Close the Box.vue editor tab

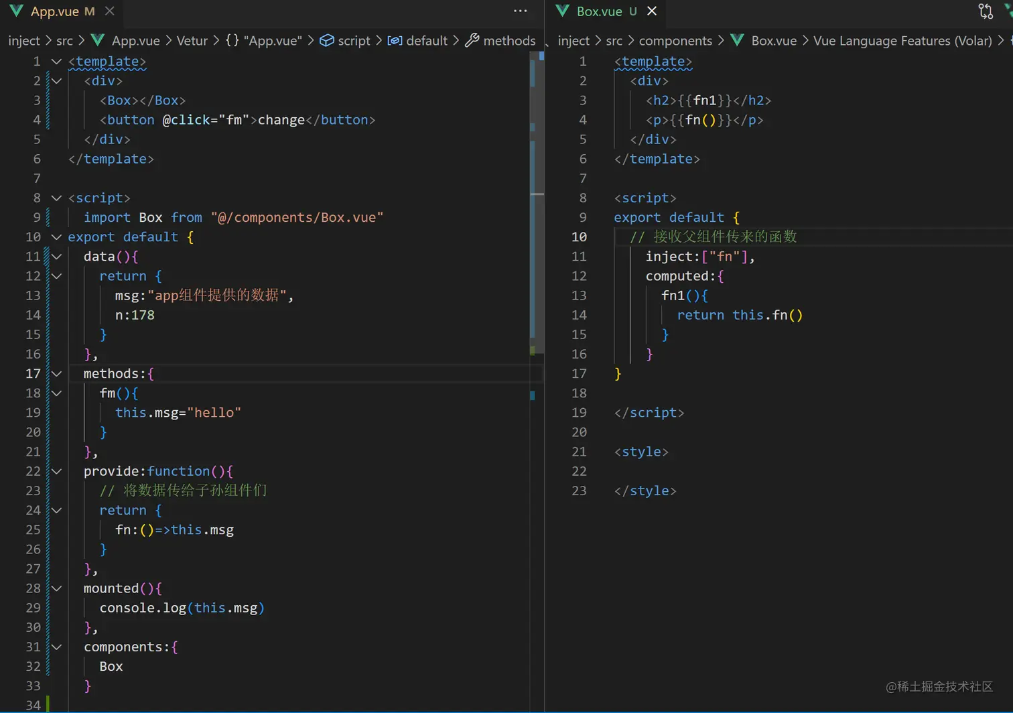click(652, 11)
